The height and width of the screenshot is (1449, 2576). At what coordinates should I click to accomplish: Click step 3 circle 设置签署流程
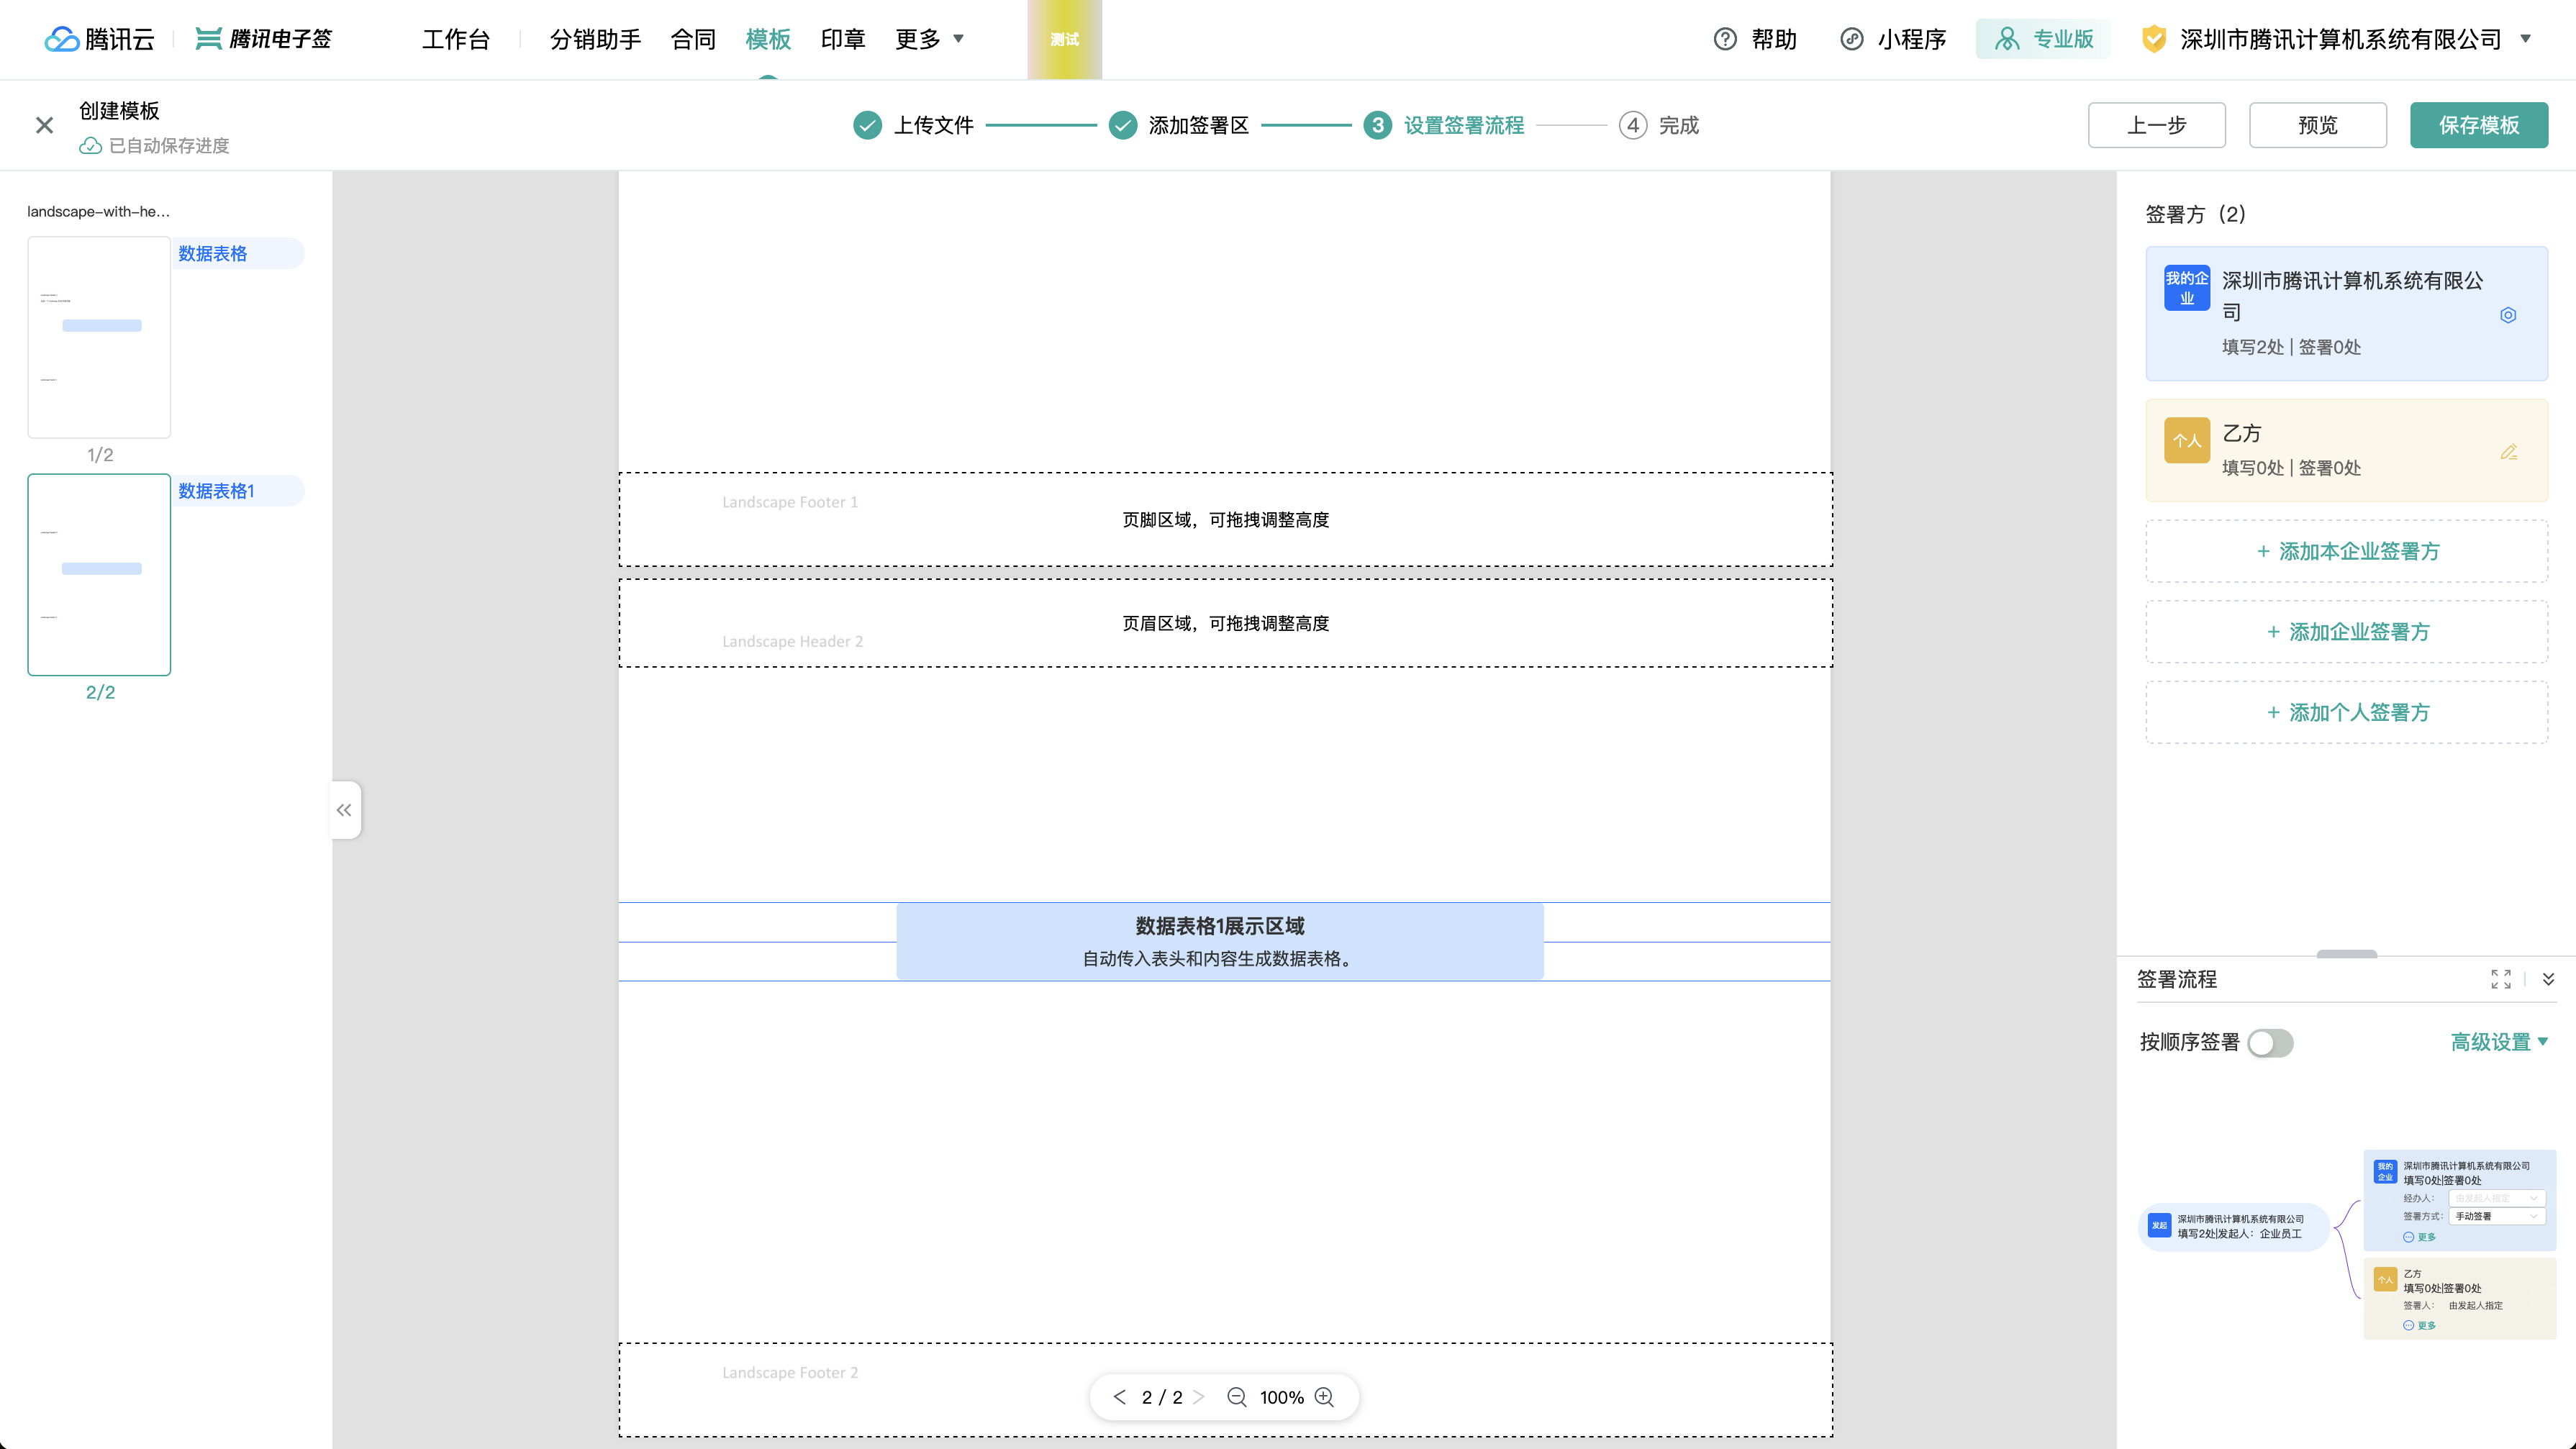1378,125
